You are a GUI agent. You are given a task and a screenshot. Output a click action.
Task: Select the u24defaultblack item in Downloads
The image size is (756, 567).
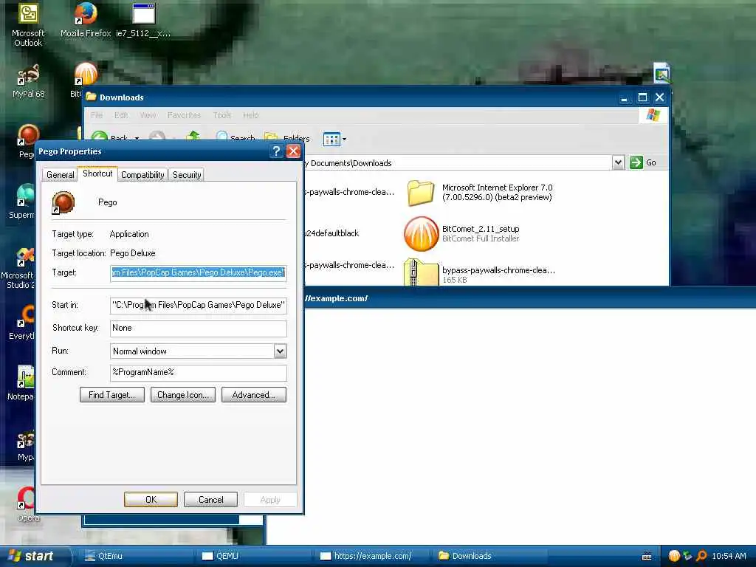click(333, 233)
